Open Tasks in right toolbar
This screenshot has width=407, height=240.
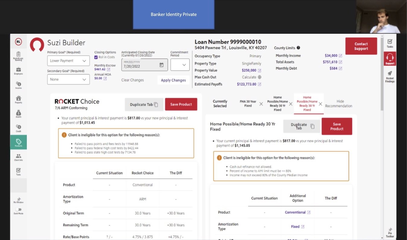click(390, 43)
